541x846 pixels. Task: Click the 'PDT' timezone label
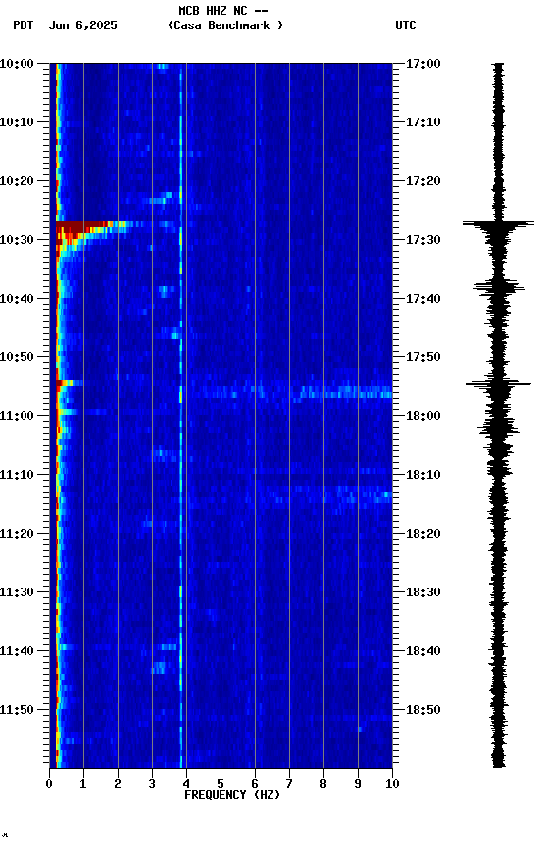(x=24, y=25)
